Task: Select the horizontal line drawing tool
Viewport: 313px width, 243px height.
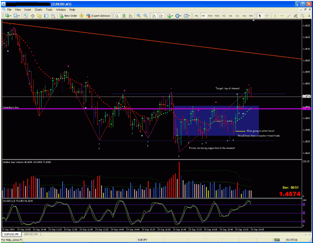Action: pos(282,15)
